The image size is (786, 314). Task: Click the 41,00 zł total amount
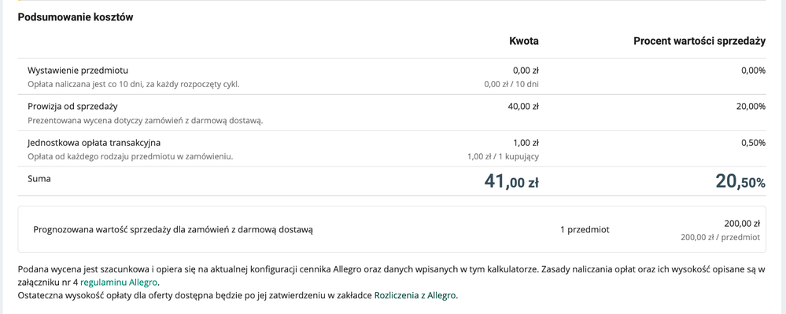(x=511, y=182)
